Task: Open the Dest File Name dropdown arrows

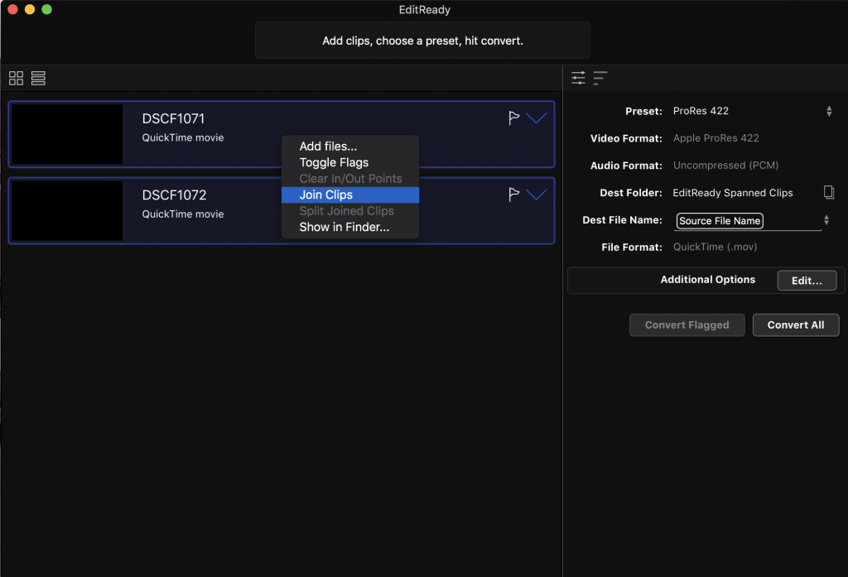Action: 826,220
